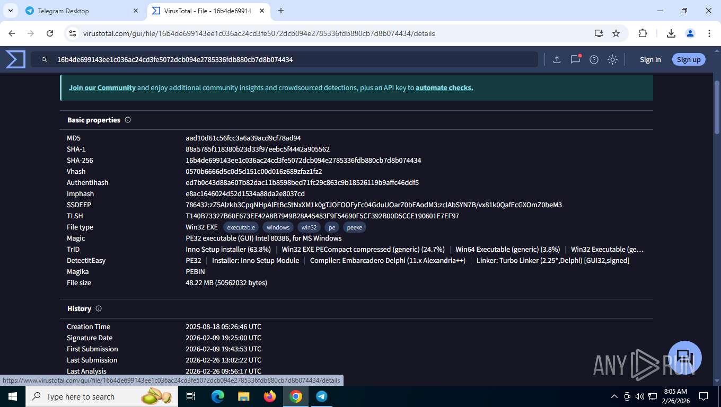Open Task View on the taskbar
The height and width of the screenshot is (407, 721).
point(191,396)
